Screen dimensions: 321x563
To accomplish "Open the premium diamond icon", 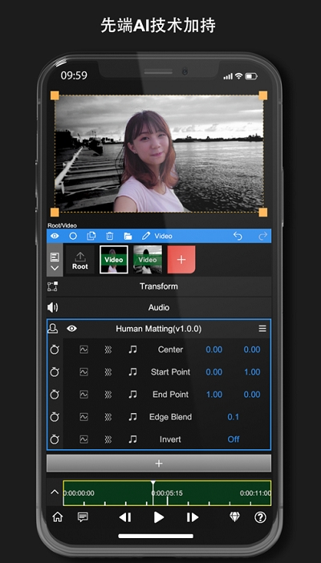I will click(234, 517).
